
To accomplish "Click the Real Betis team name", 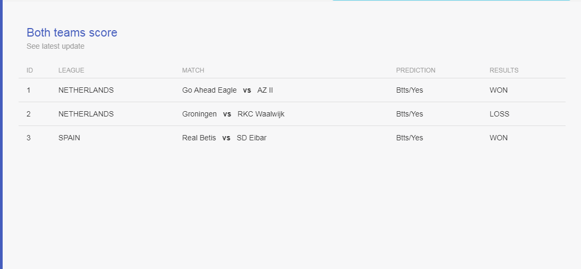I will pyautogui.click(x=199, y=138).
